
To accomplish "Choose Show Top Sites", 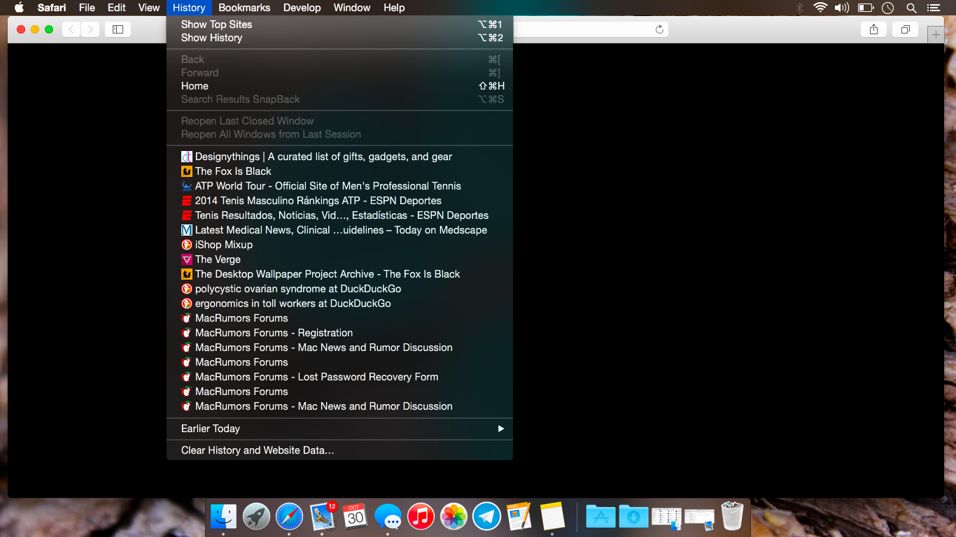I will (339, 24).
